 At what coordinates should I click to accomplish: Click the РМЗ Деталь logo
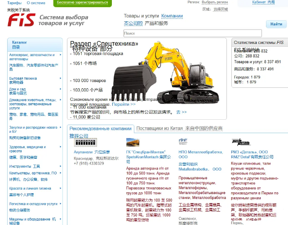coord(241,142)
